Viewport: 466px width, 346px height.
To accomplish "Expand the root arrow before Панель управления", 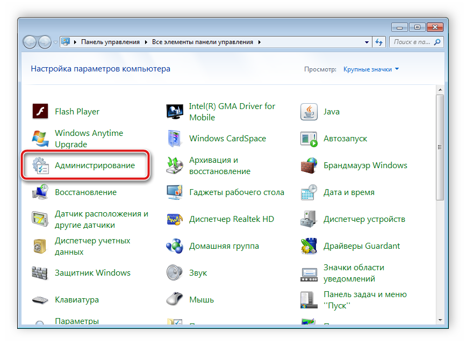I will coord(75,42).
